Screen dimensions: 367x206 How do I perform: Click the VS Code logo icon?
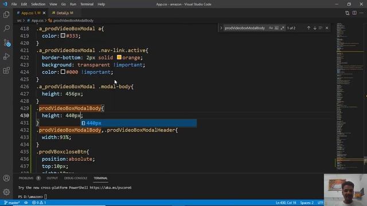(x=5, y=4)
